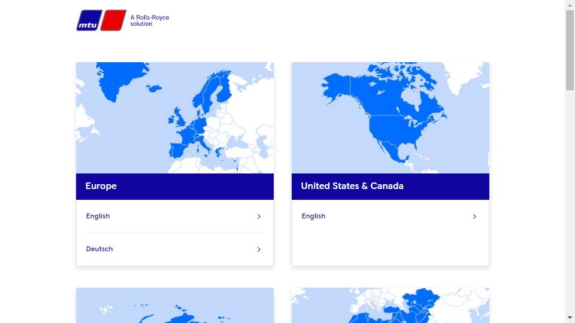Click the Europe region header

coord(175,187)
